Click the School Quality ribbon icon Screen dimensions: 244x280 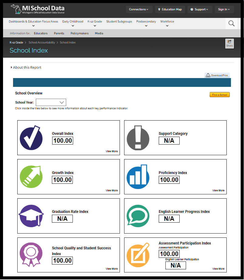pyautogui.click(x=31, y=255)
